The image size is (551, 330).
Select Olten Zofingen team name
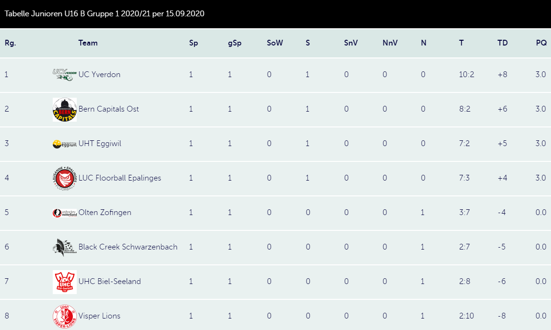click(x=105, y=212)
